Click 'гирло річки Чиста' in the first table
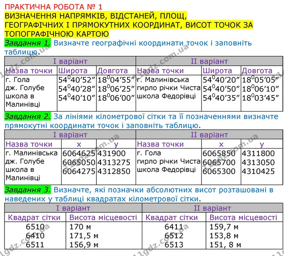284x256 pixels. [x=169, y=88]
